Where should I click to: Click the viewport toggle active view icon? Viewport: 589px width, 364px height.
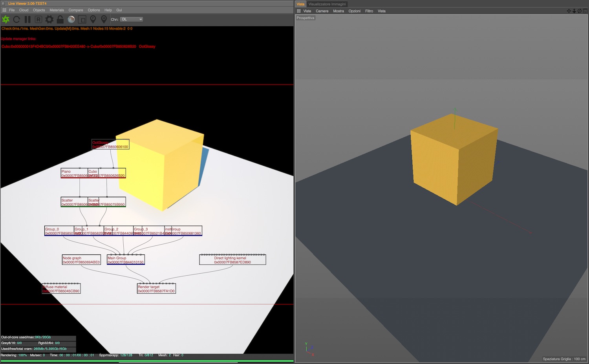pyautogui.click(x=585, y=11)
